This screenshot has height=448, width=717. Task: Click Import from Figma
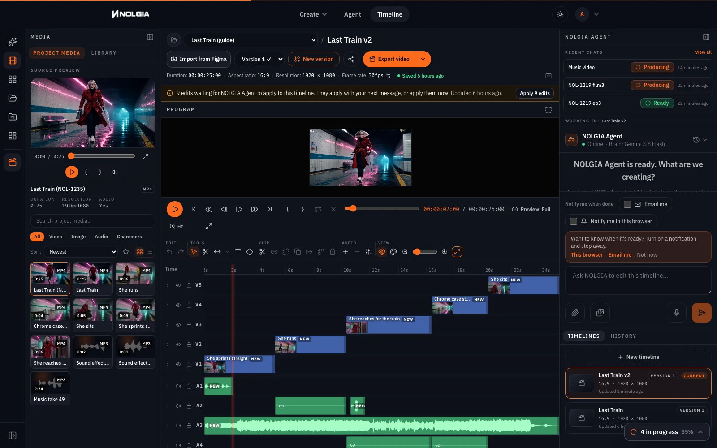(199, 59)
